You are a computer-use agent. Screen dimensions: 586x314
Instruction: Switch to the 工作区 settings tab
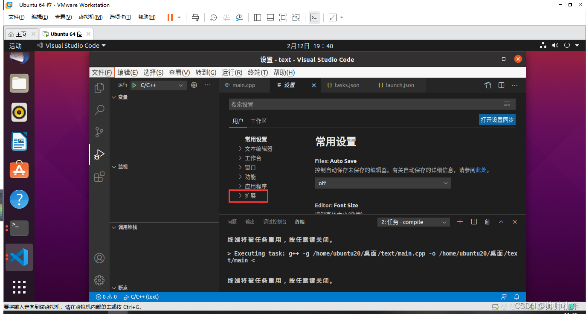coord(258,121)
